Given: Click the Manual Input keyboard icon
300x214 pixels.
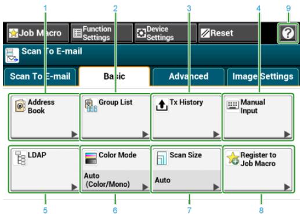Looking at the screenshot, I should (x=233, y=105).
